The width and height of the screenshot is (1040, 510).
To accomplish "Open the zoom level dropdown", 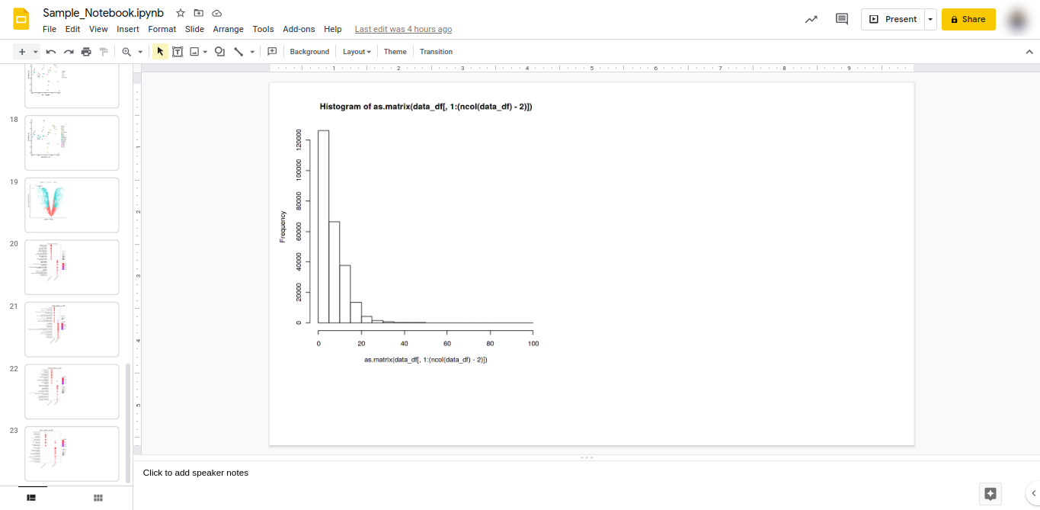I will pyautogui.click(x=131, y=51).
